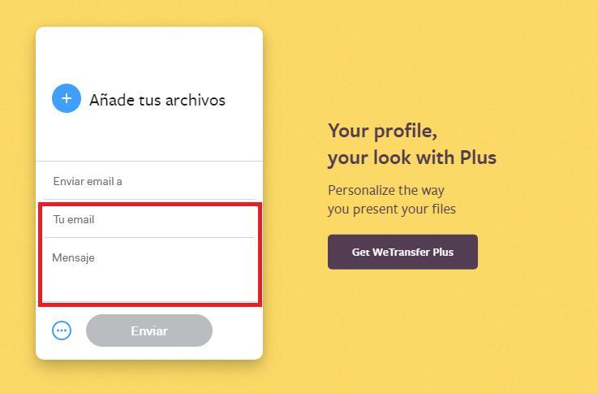
Task: Click yellow background below the Get WeTransfer Plus button
Action: click(x=402, y=325)
